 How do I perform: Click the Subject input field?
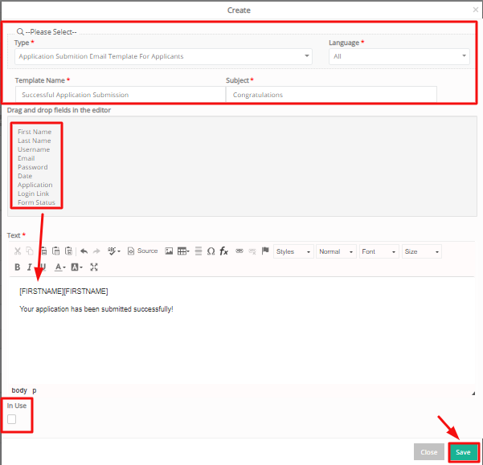tap(331, 95)
